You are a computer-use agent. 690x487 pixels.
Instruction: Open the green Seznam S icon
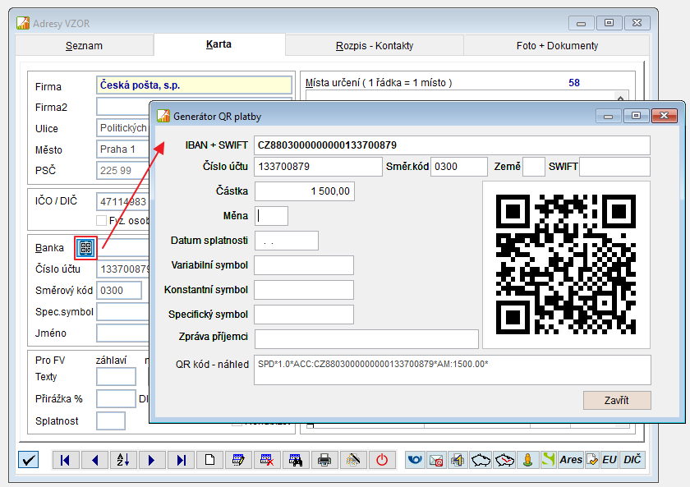click(549, 460)
